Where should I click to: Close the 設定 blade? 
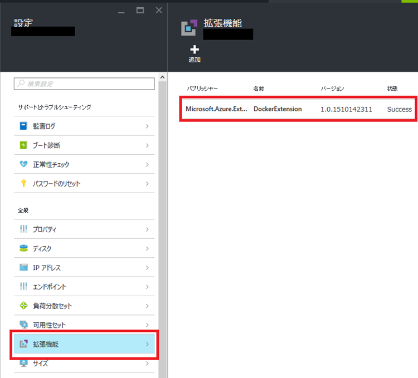coord(159,11)
